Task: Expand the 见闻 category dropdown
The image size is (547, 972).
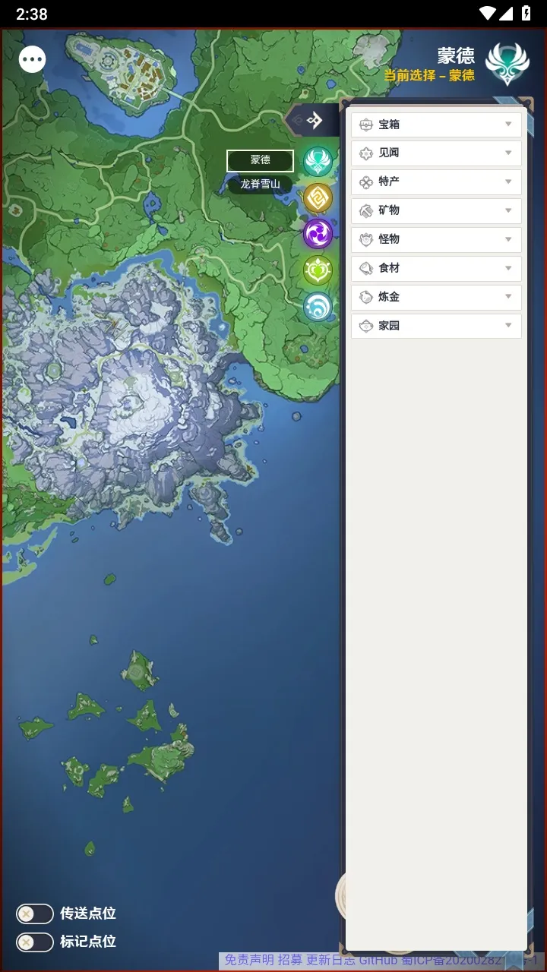Action: point(436,153)
